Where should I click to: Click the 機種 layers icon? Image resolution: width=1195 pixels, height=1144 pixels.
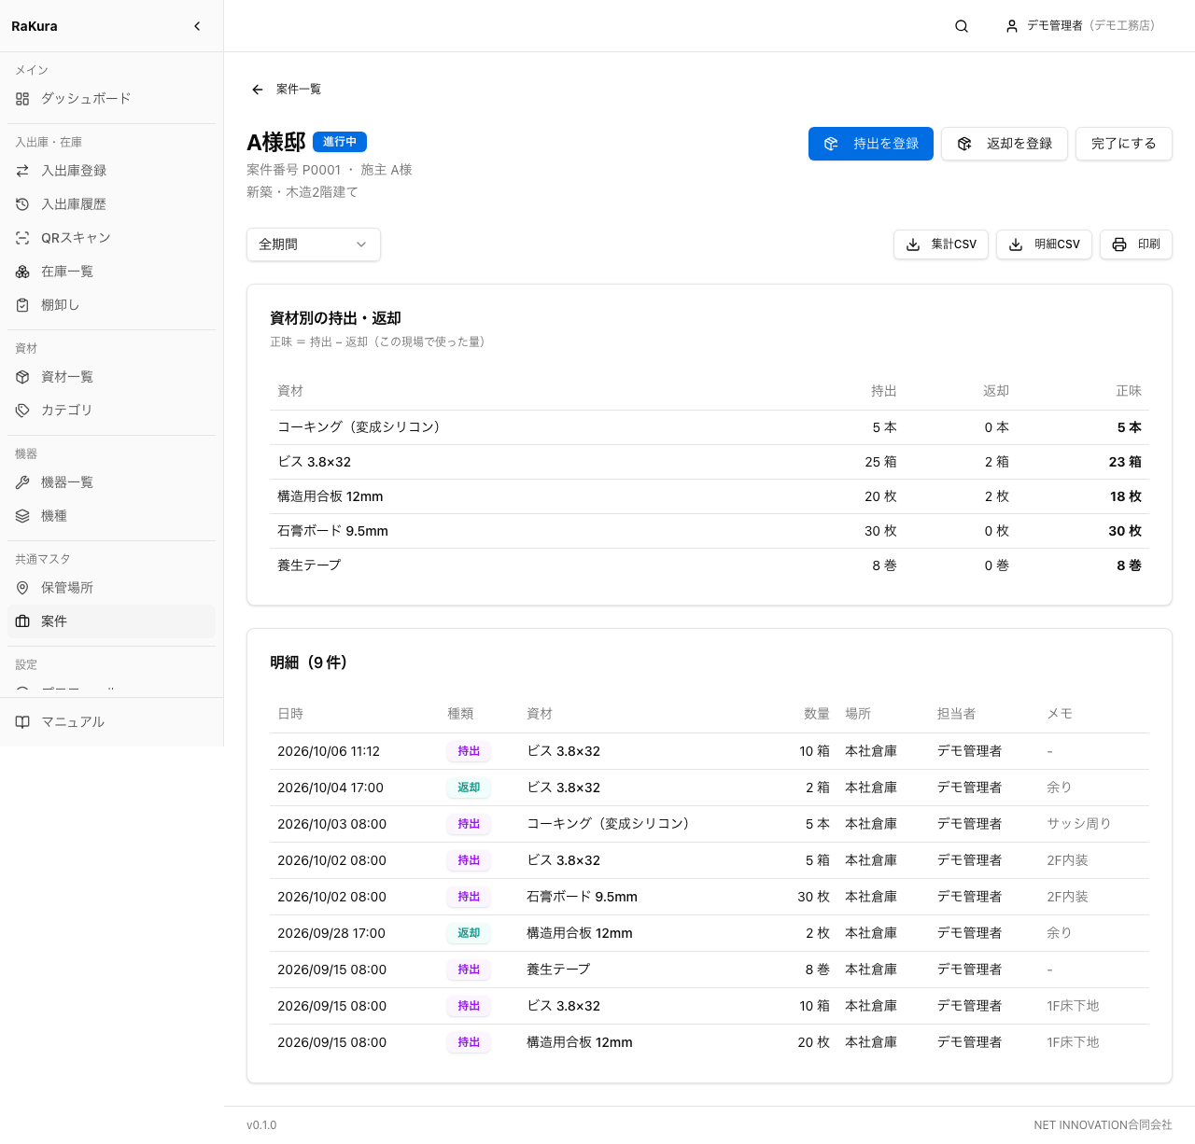click(22, 516)
